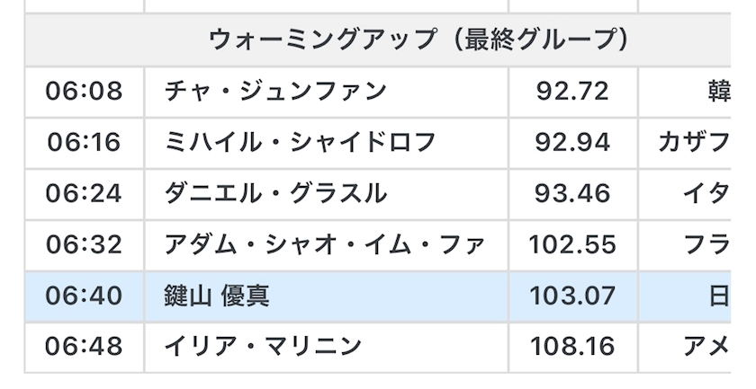Select the 06:24 time cell

click(x=84, y=193)
